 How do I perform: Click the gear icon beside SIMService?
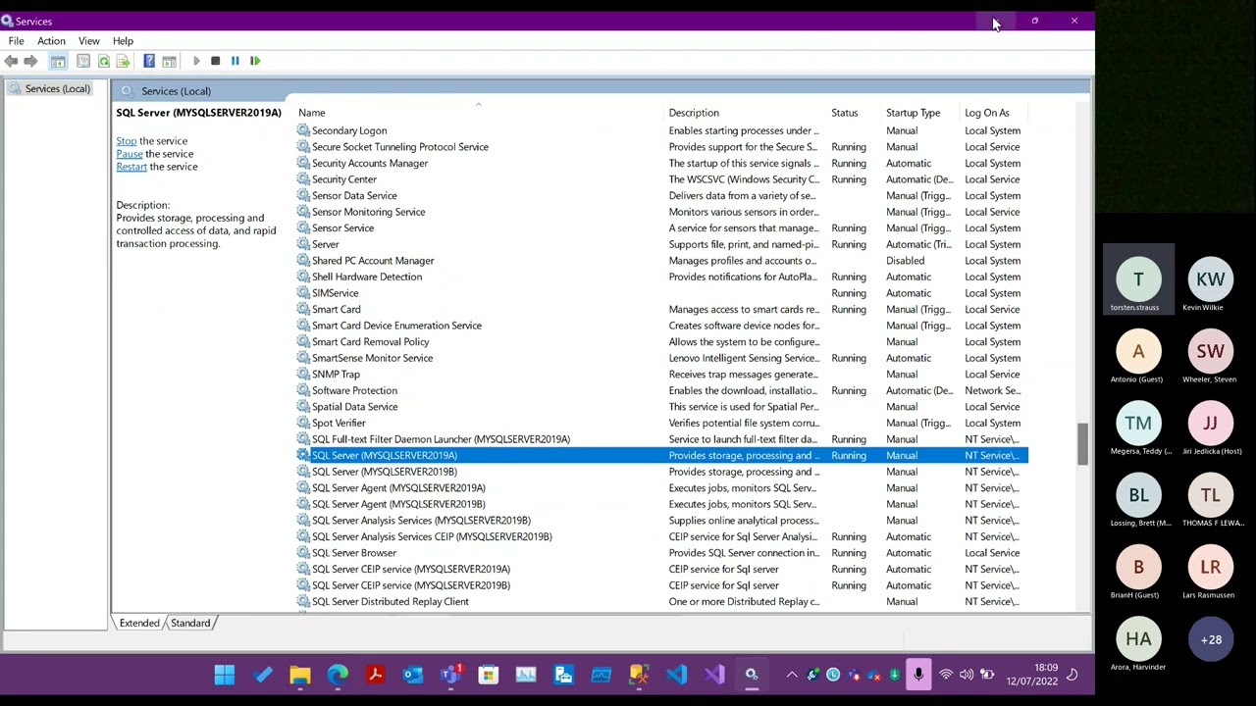click(303, 293)
